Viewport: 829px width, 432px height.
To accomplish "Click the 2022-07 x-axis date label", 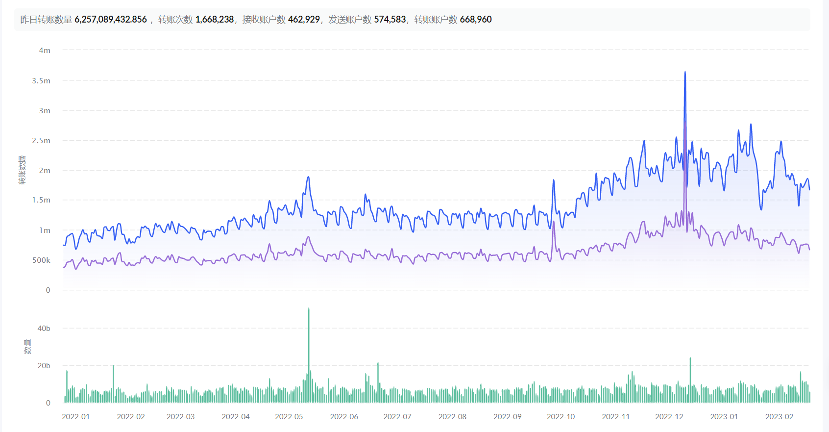I will pyautogui.click(x=397, y=417).
